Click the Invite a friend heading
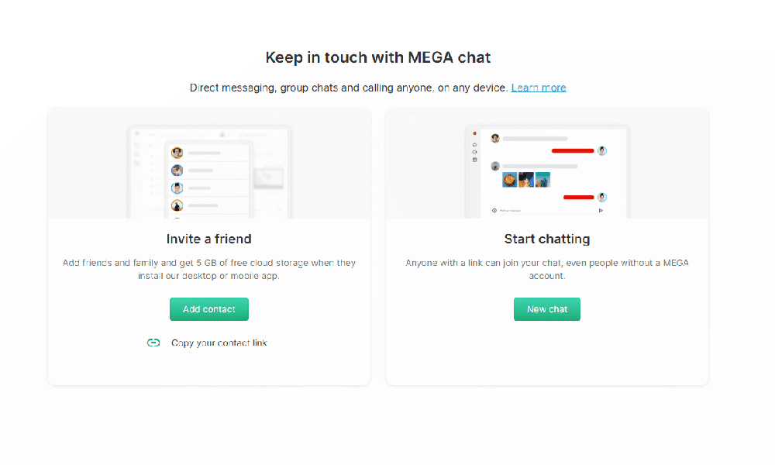The image size is (775, 465). click(x=209, y=239)
